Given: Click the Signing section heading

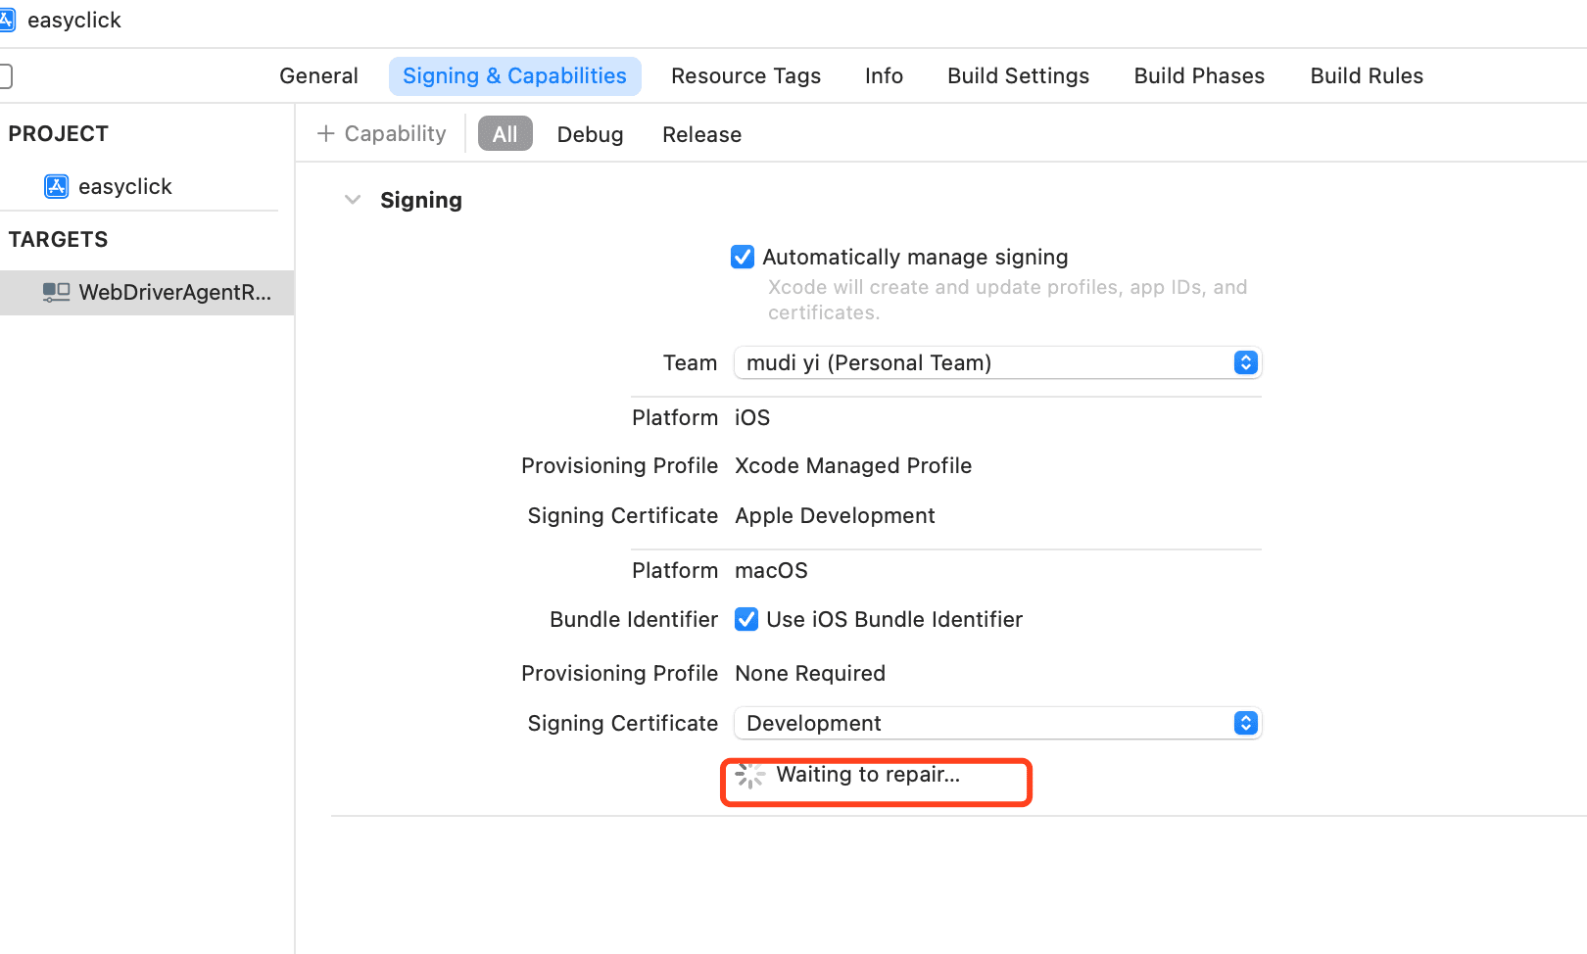Looking at the screenshot, I should 421,200.
